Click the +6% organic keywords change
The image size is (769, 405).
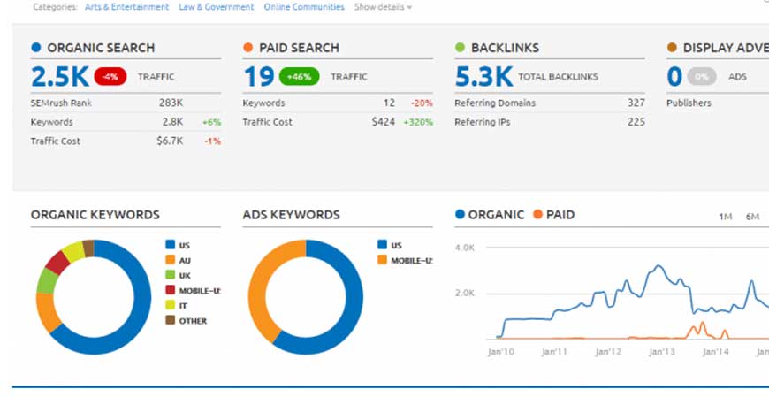tap(212, 122)
